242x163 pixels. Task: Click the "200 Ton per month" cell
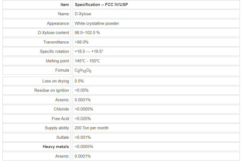(x=91, y=128)
